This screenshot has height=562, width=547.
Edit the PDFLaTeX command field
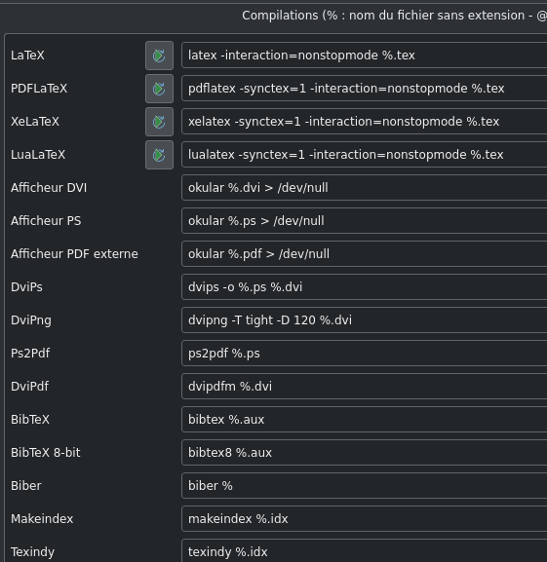[x=364, y=89]
